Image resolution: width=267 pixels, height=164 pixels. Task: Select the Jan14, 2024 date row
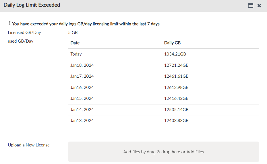pos(82,110)
